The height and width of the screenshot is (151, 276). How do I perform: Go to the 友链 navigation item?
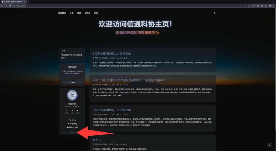[79, 13]
